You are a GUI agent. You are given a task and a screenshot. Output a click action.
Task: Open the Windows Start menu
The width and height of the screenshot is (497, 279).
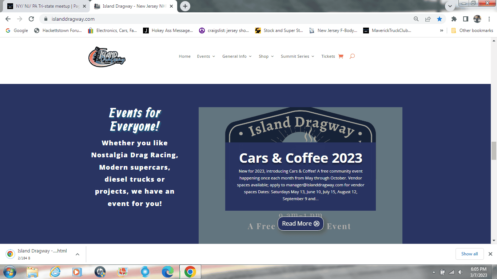click(x=9, y=272)
